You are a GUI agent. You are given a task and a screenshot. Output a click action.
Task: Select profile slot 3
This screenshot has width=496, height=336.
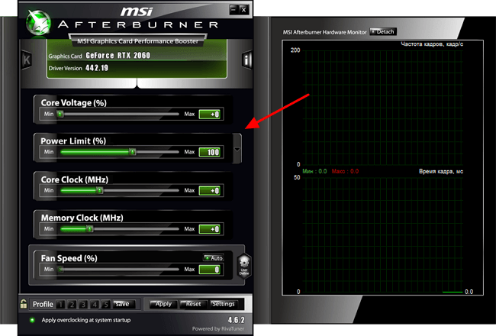coord(83,305)
